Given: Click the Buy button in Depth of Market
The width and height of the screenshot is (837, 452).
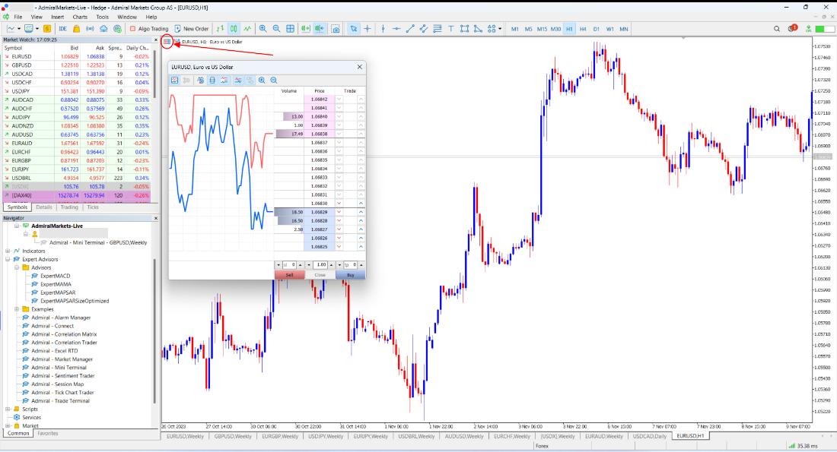Looking at the screenshot, I should 350,275.
